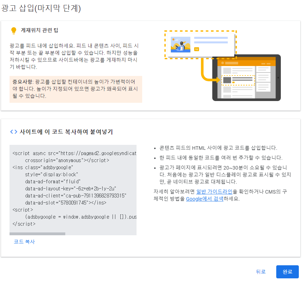The width and height of the screenshot is (302, 284).
Task: Click the lightbulb tip icon
Action: [14, 31]
